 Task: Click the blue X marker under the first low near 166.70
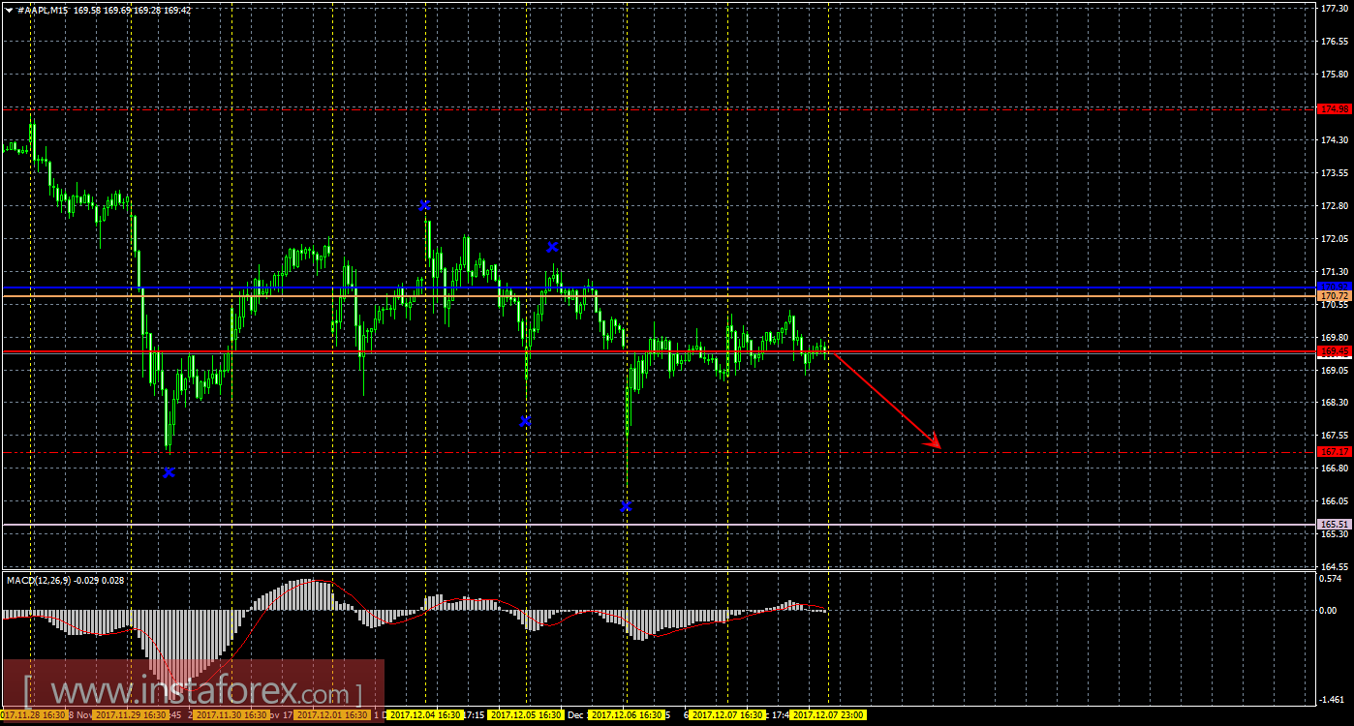coord(169,472)
